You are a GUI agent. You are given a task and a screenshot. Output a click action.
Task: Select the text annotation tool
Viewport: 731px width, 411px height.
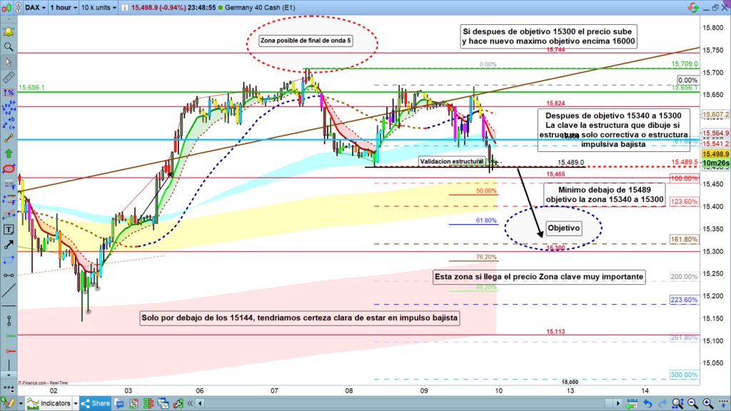click(x=8, y=230)
